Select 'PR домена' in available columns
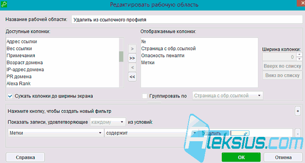Viewport: 305px width, 163px height. (x=19, y=77)
